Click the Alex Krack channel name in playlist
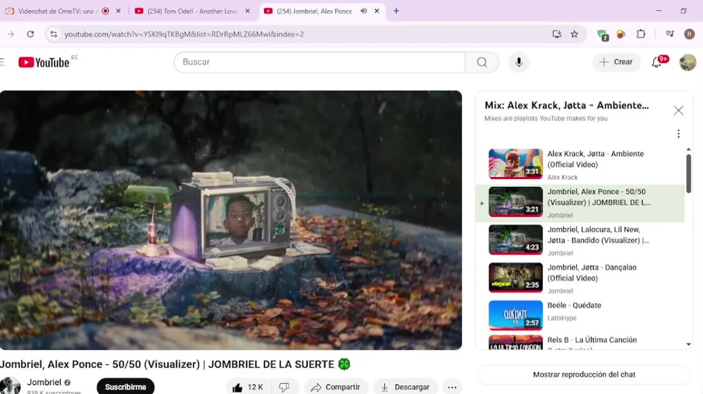 562,177
